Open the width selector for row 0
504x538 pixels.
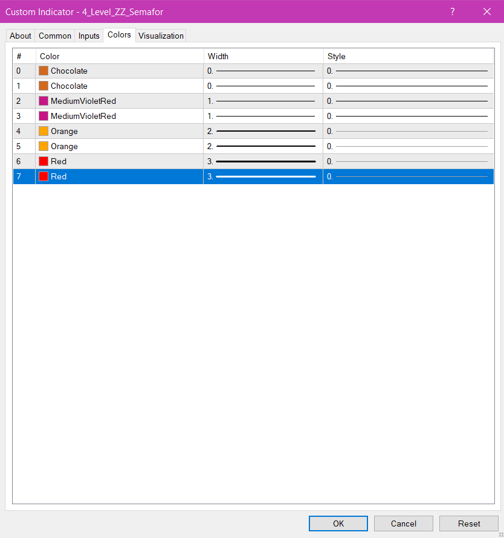coord(263,71)
